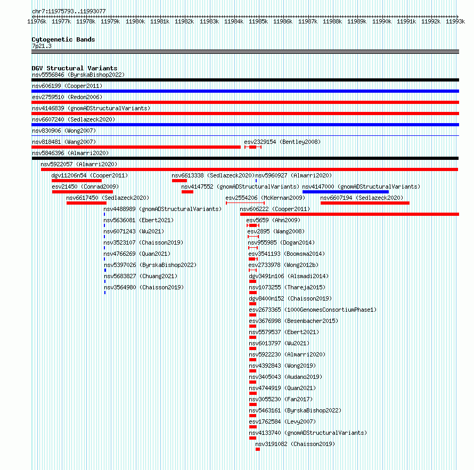The image size is (474, 470).
Task: Click dgv8400n152 (Chaisson2019) label
Action: [x=290, y=298]
